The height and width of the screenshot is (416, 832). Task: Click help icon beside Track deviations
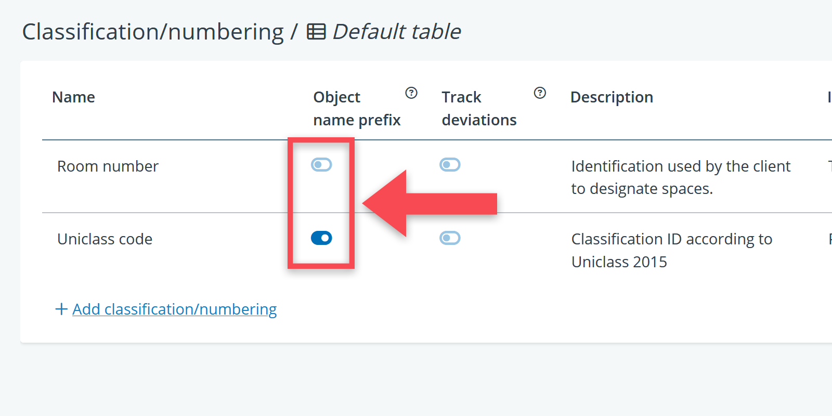tap(540, 93)
